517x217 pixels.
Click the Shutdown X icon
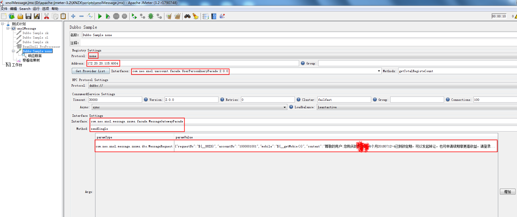click(x=124, y=16)
